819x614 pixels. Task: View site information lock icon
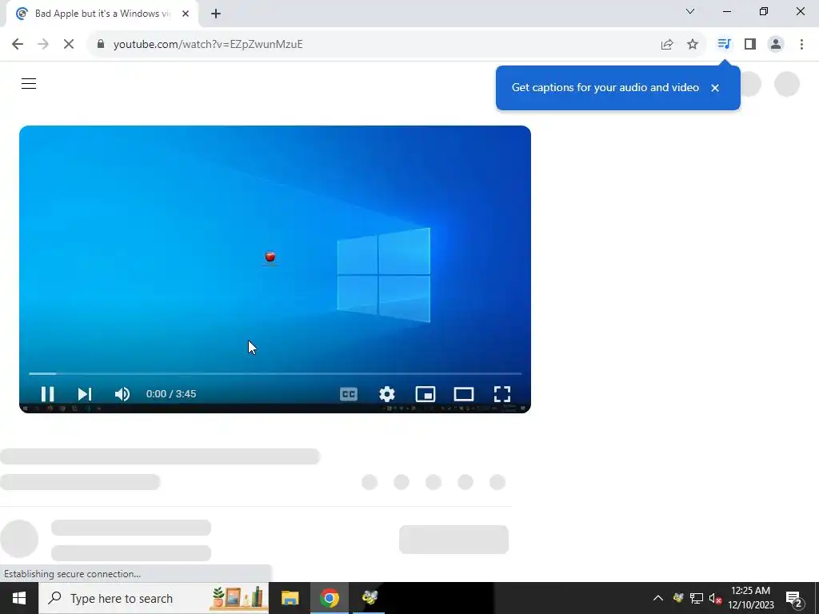point(101,44)
